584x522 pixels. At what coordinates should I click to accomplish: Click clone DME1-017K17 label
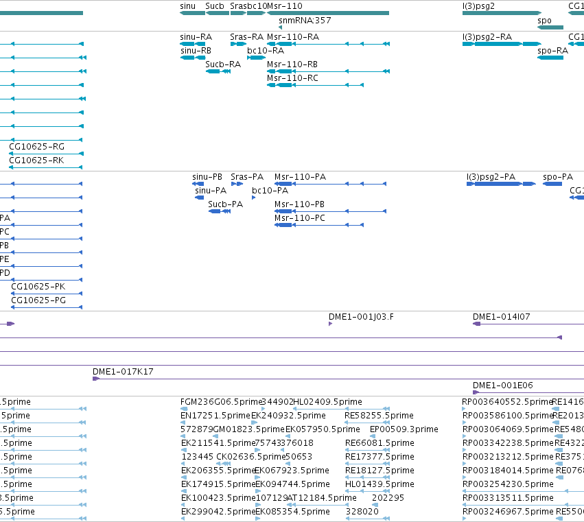coord(123,372)
